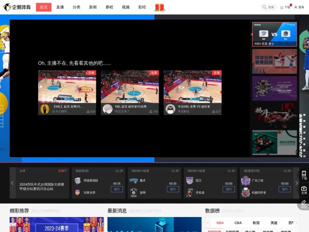
Task: Click the pencil feedback icon on right sidebar
Action: click(x=304, y=203)
